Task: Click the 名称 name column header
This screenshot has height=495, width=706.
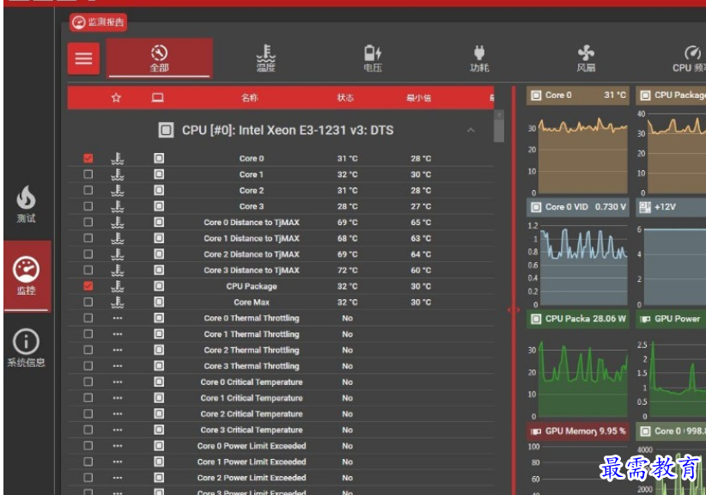Action: point(249,98)
